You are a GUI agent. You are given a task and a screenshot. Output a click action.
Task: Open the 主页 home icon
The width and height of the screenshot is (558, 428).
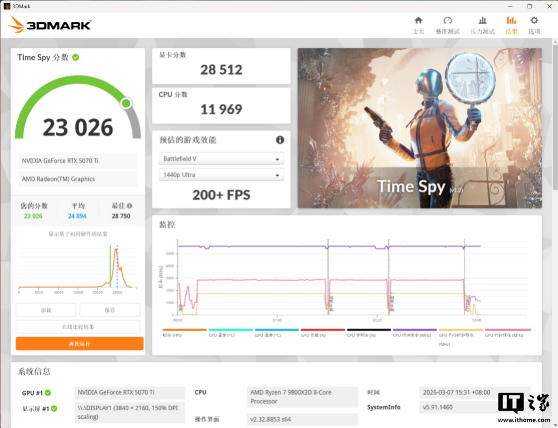coord(418,20)
